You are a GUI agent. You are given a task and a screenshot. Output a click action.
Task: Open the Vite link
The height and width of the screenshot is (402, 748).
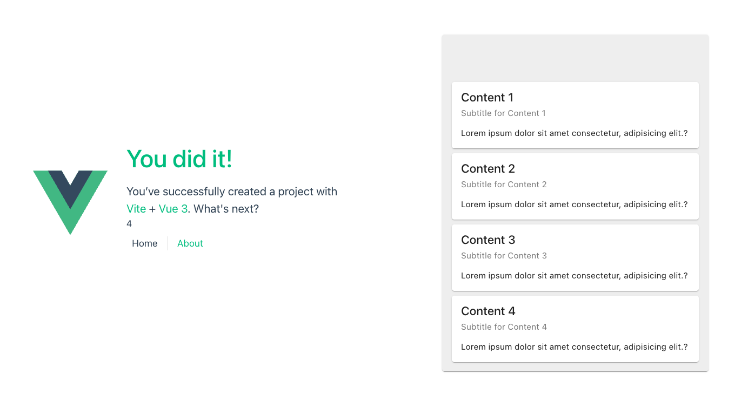[136, 209]
